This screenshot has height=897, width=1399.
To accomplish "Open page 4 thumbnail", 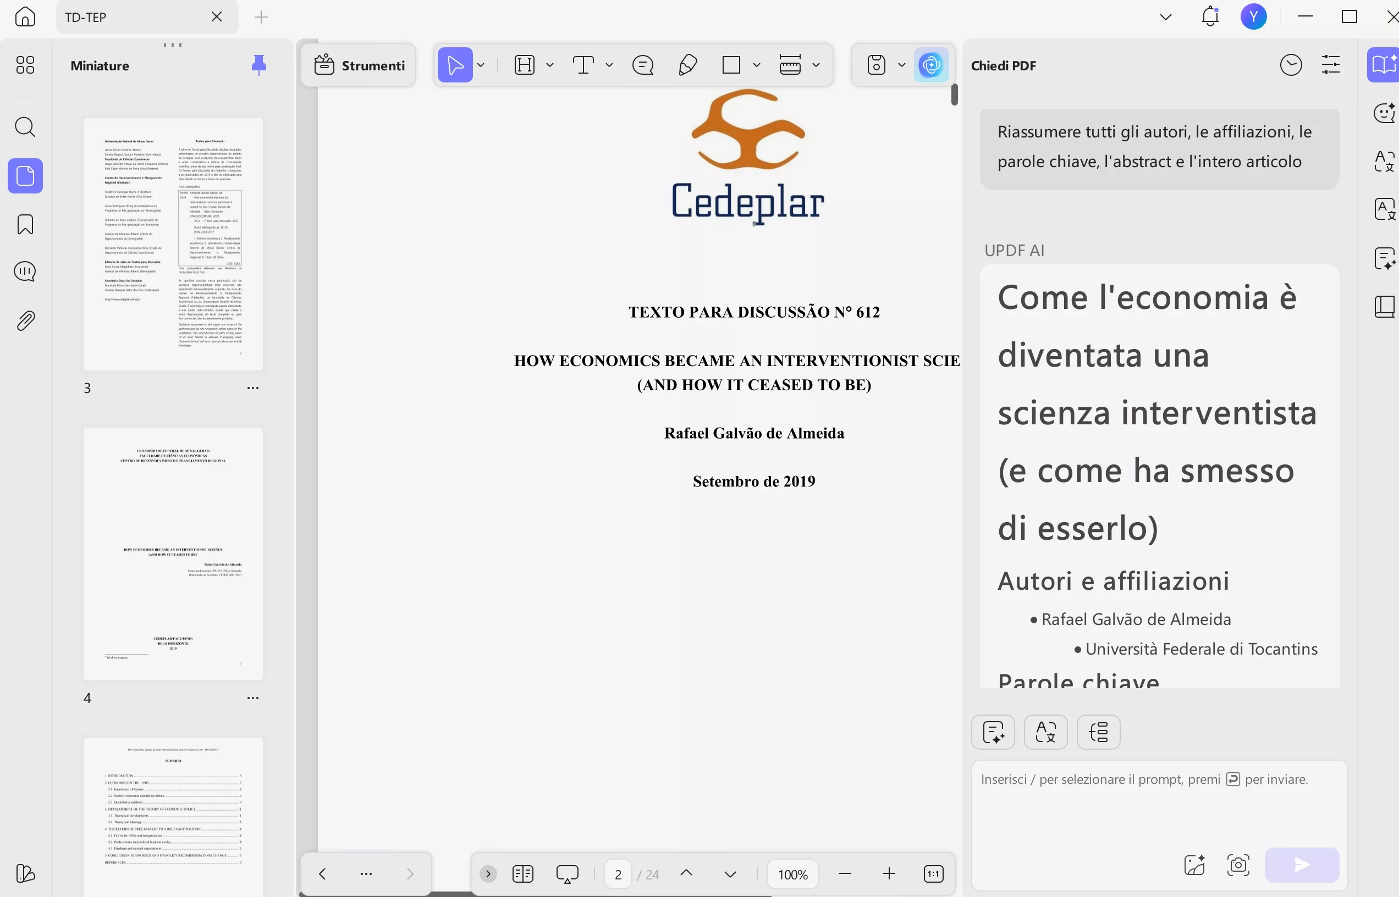I will [x=173, y=554].
